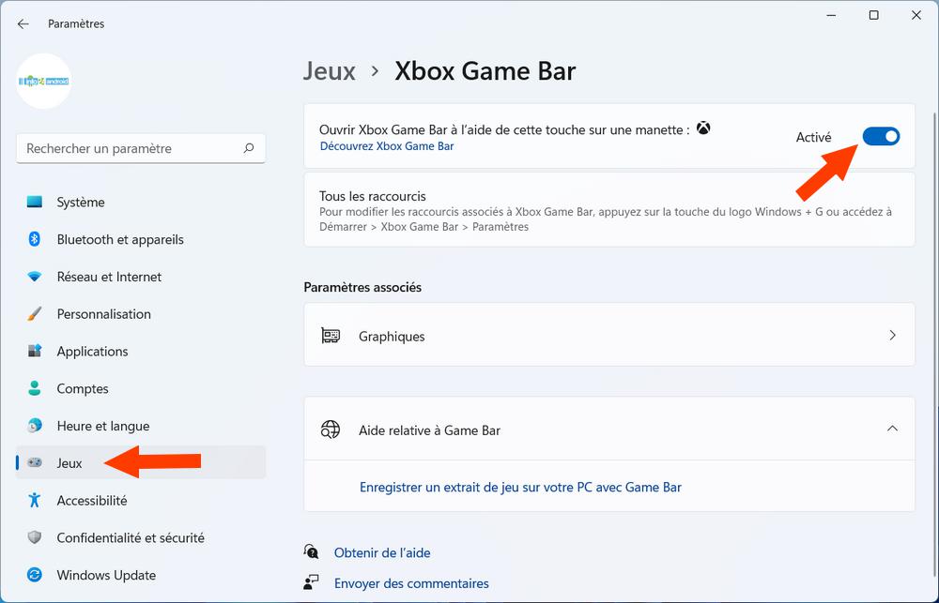The height and width of the screenshot is (603, 939).
Task: Click the Obtenir de l'aide icon
Action: (312, 551)
